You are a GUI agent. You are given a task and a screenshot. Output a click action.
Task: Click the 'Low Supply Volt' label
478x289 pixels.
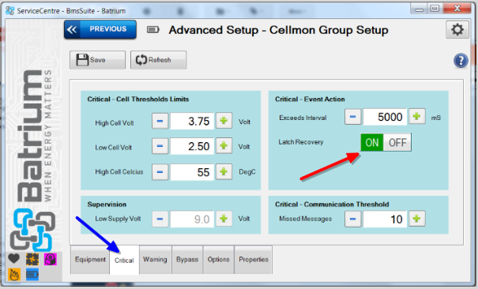[x=118, y=219]
